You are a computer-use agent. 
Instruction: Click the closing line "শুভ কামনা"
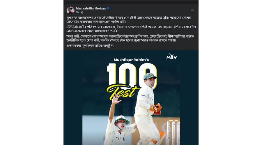point(90,46)
